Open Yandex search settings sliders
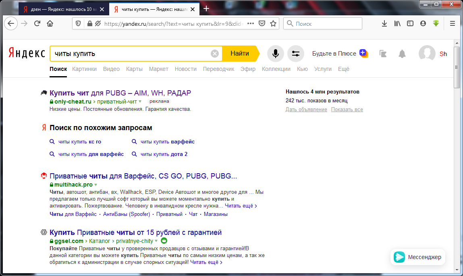The width and height of the screenshot is (463, 276). 296,54
